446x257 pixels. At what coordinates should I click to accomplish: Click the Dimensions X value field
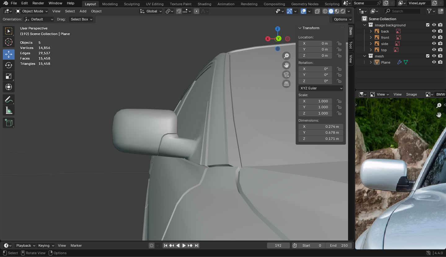tap(321, 127)
